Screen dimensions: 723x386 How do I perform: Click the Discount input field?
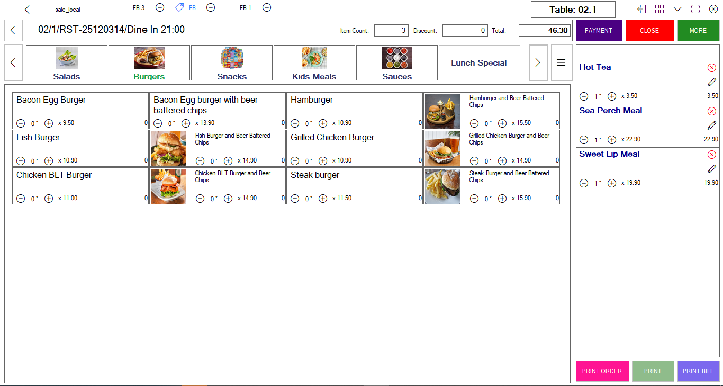[x=465, y=30]
